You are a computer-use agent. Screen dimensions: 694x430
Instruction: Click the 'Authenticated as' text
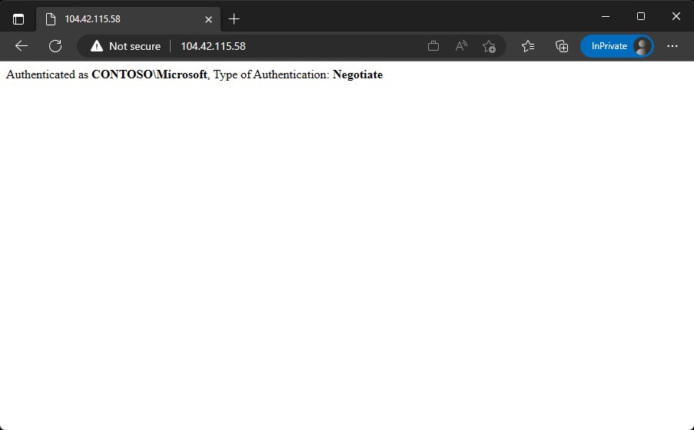point(48,74)
